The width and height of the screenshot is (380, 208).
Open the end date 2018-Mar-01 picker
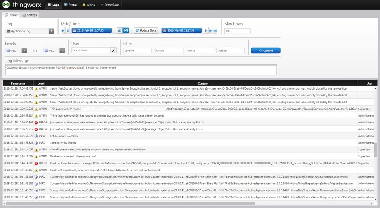tap(182, 30)
